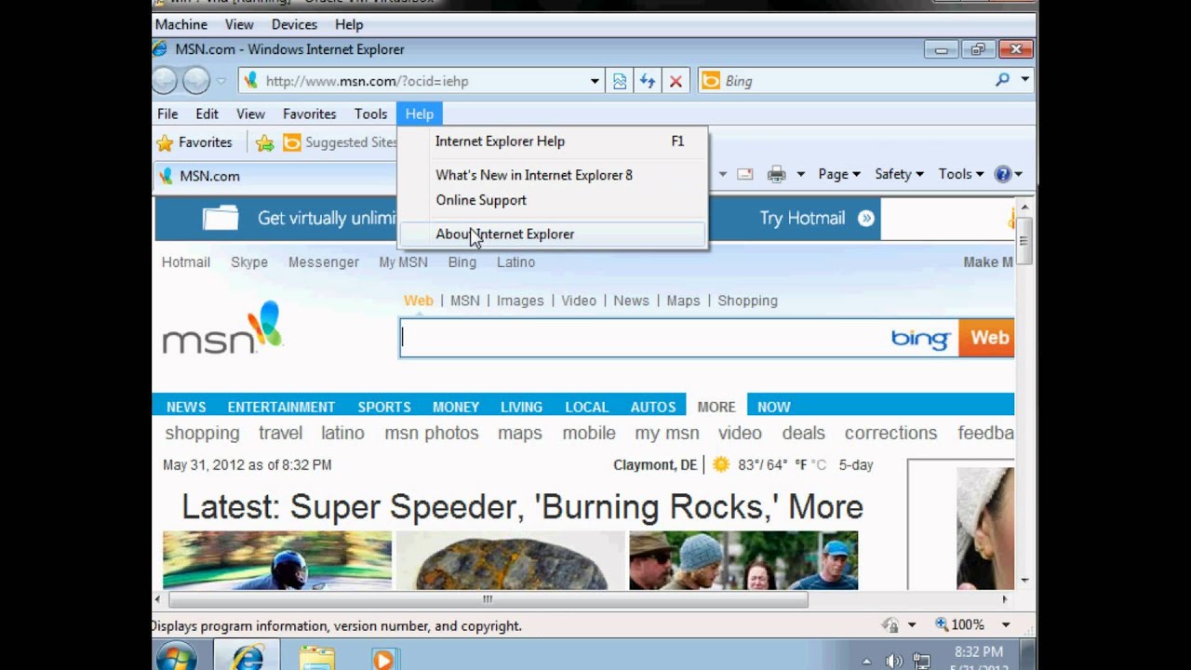Click the Try Hotmail link
The width and height of the screenshot is (1191, 670).
[x=802, y=218]
